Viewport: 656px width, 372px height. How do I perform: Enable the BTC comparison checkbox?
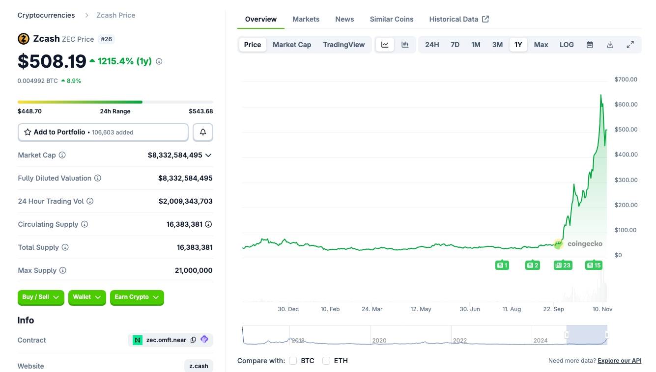point(293,361)
